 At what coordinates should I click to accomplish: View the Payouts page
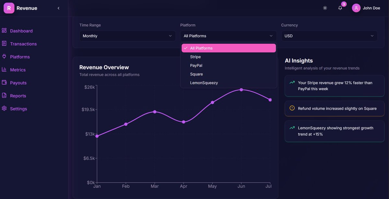18,83
